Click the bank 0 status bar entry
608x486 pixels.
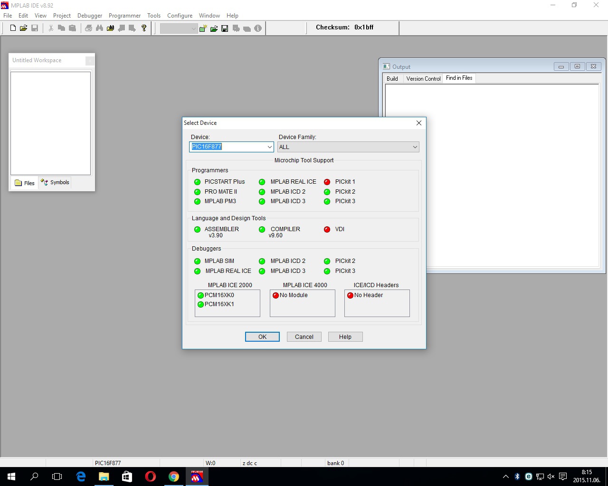tap(336, 463)
